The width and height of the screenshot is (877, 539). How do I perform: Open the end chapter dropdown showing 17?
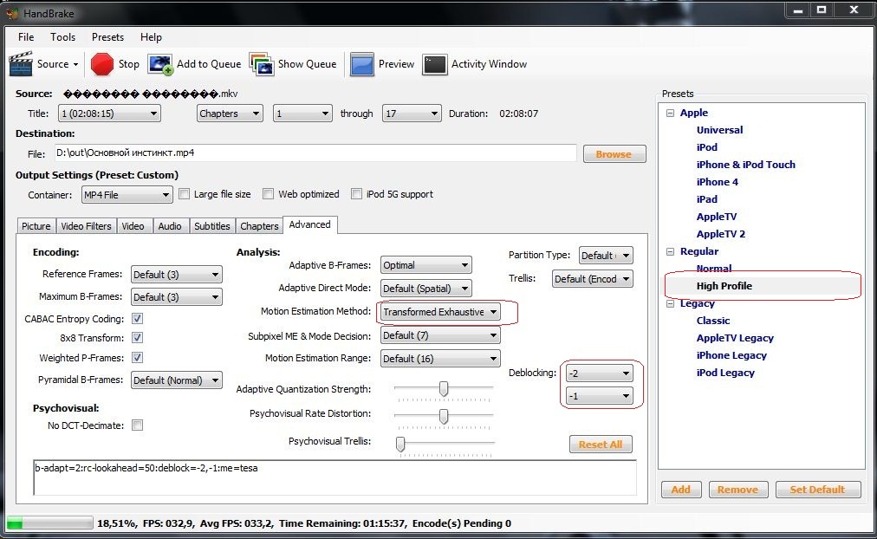[x=412, y=114]
